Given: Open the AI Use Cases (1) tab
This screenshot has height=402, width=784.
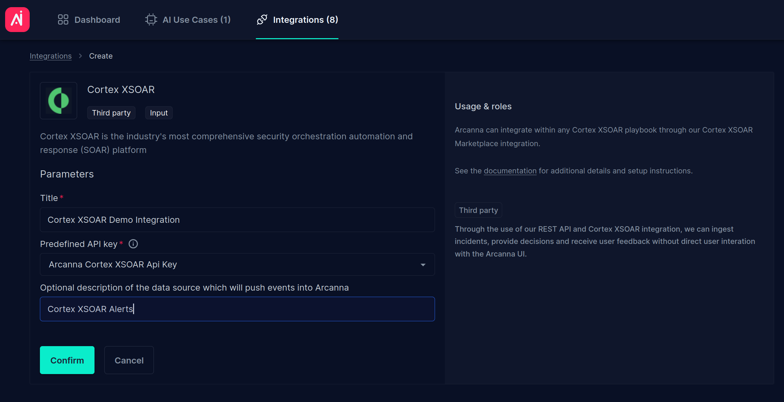Looking at the screenshot, I should tap(188, 20).
